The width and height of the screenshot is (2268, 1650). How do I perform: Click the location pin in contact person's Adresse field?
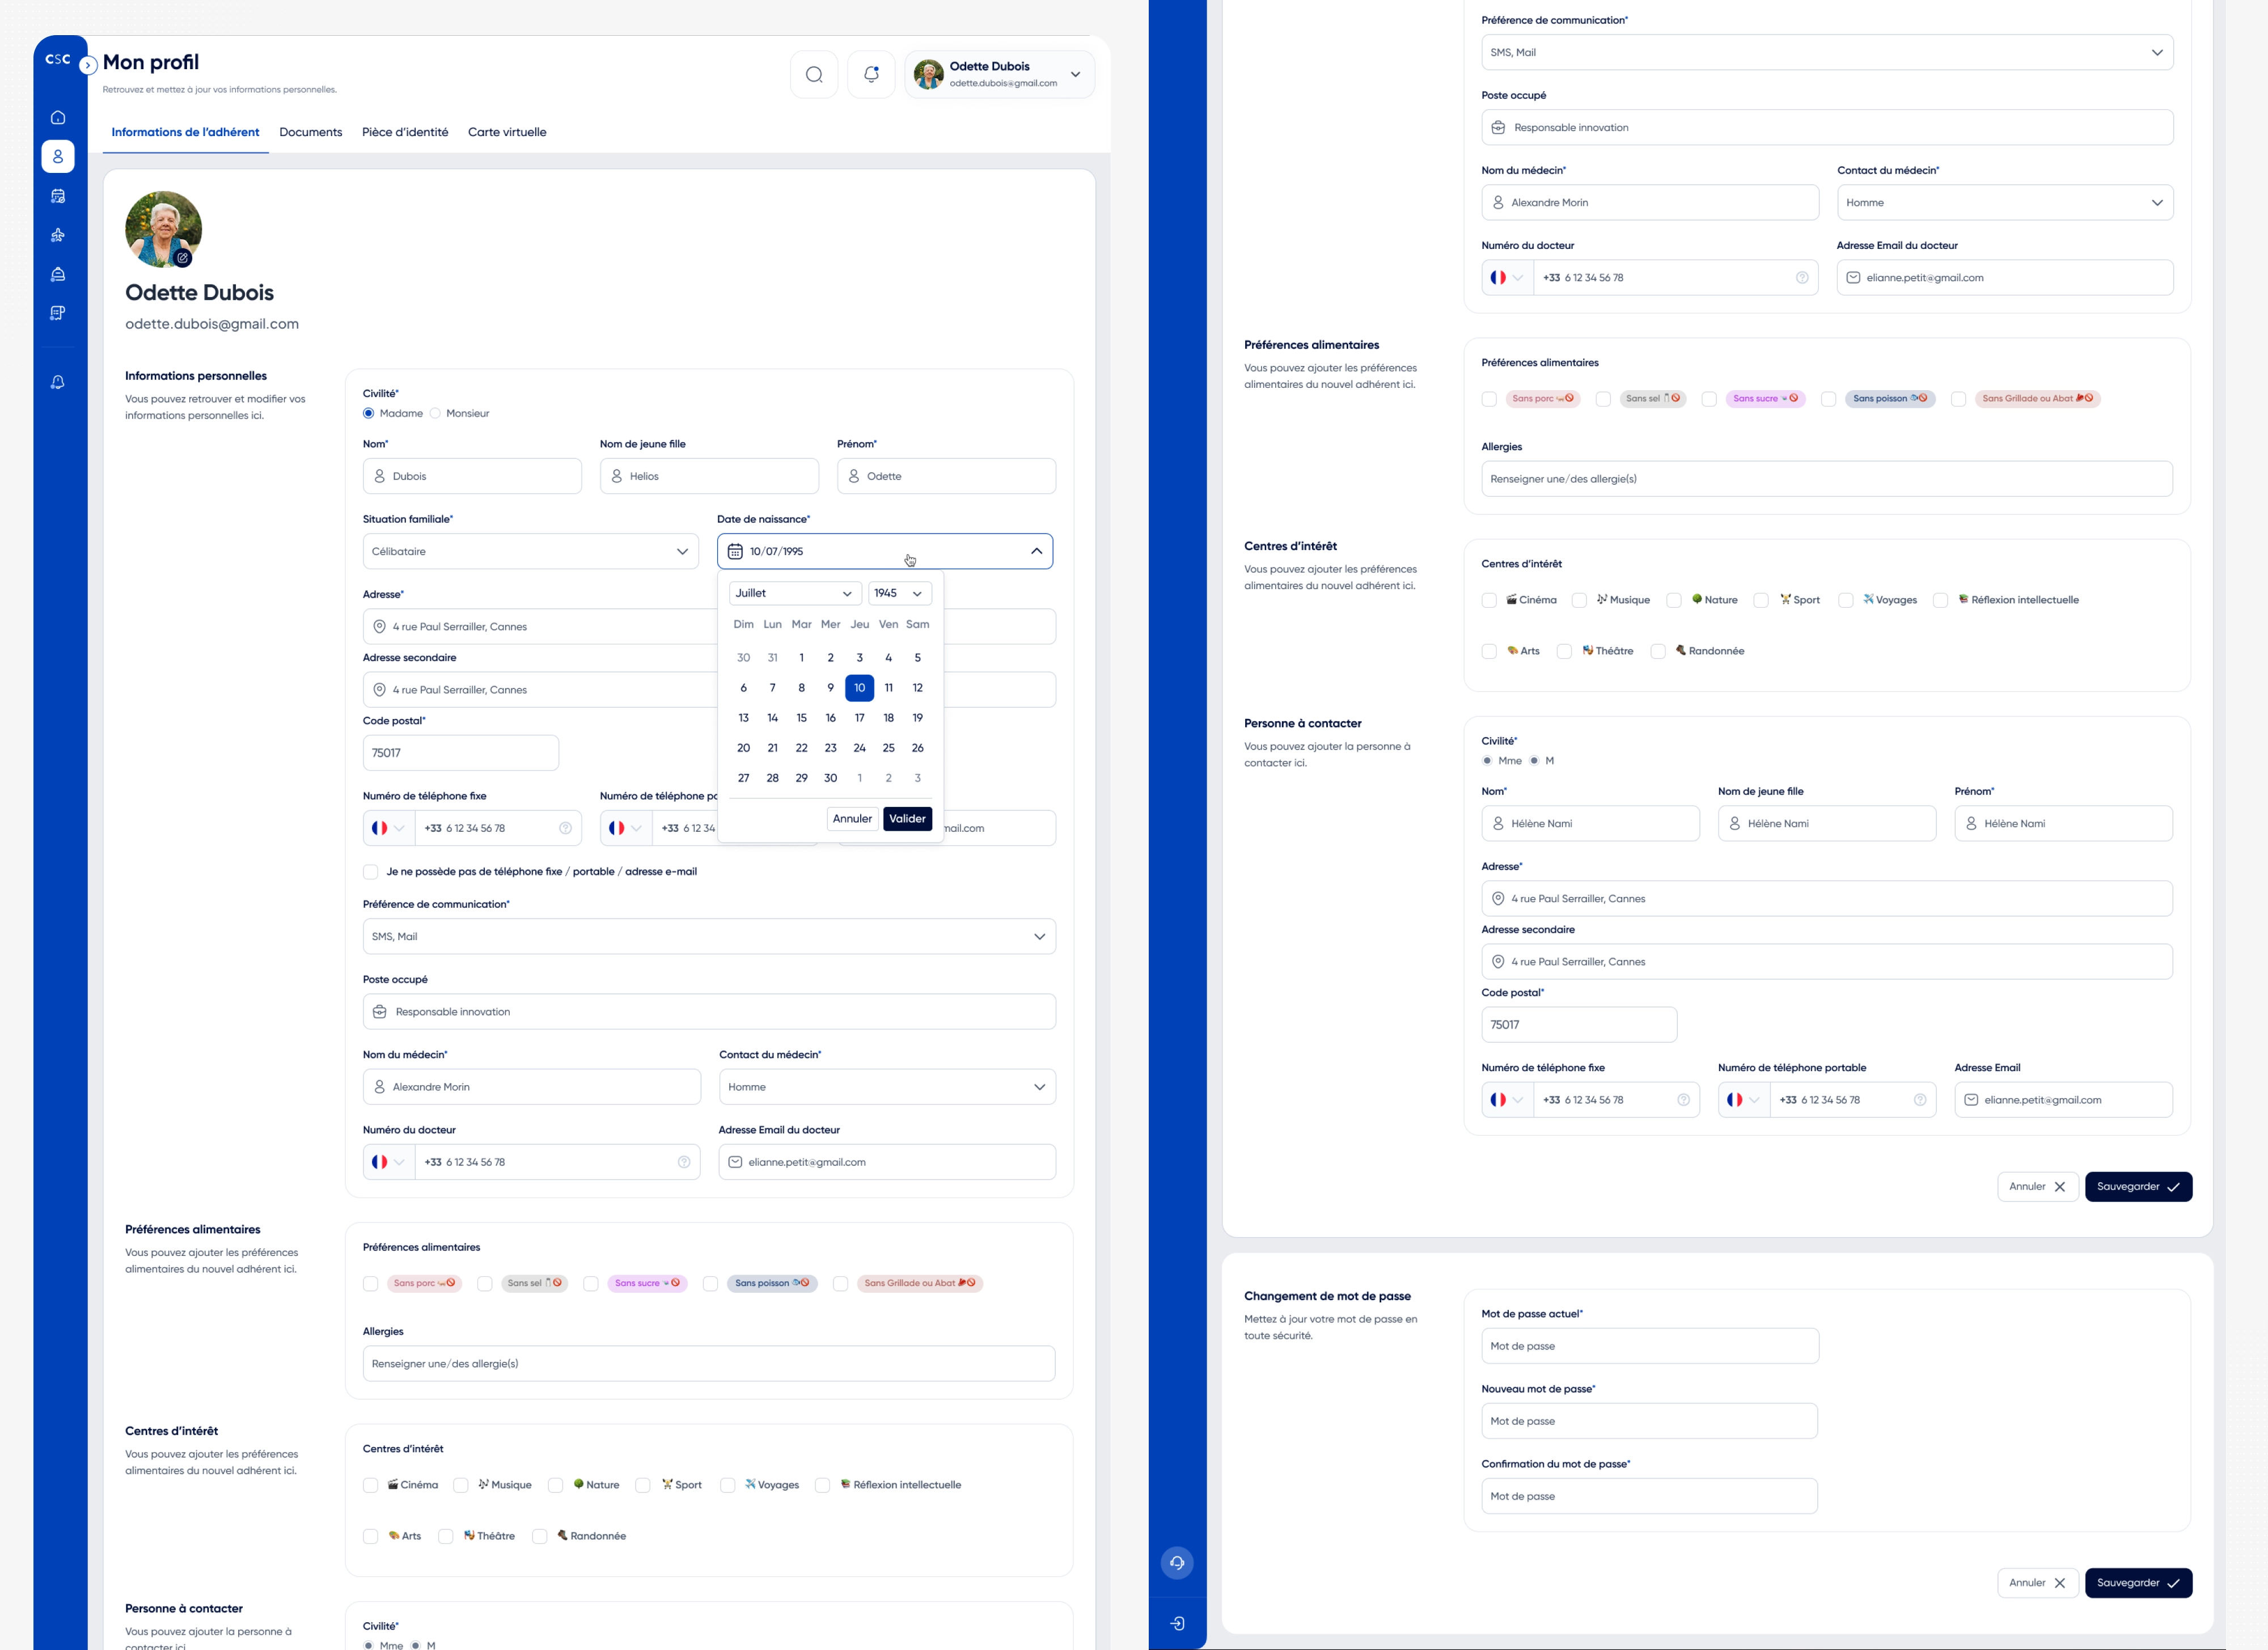[x=1498, y=899]
